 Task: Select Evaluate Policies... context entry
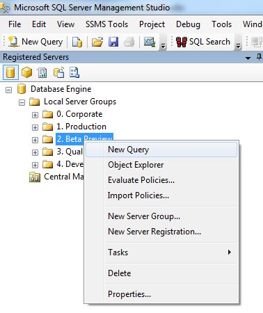click(x=161, y=180)
